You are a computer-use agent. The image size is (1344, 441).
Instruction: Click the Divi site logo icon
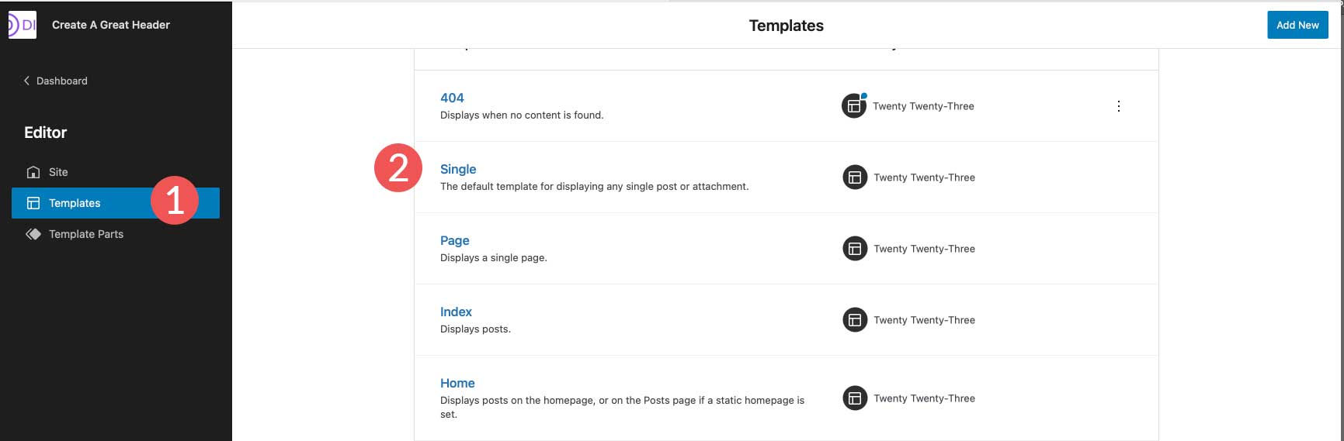(x=22, y=25)
